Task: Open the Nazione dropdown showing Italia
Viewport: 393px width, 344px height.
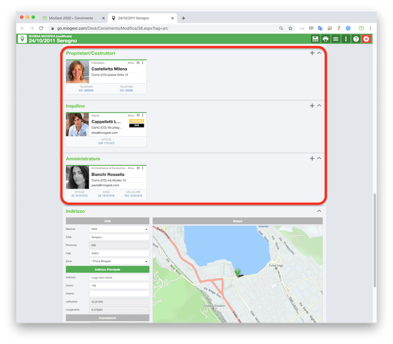Action: click(119, 229)
